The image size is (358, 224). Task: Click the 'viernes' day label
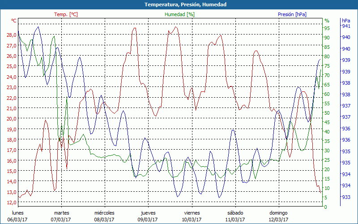[x=192, y=213]
